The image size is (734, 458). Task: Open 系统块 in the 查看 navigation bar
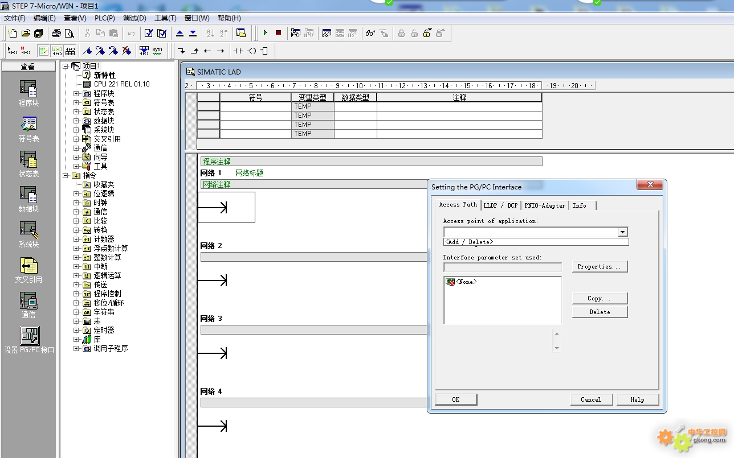click(28, 234)
